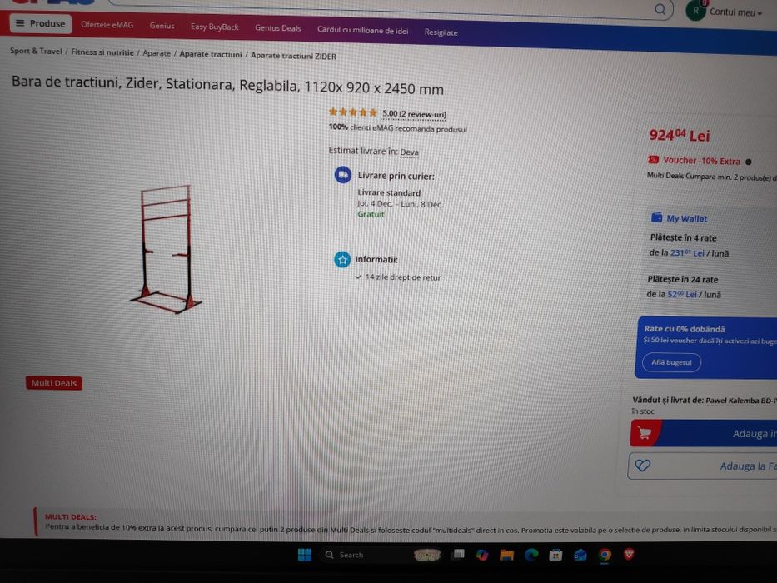Click the Voucher info dot icon
The width and height of the screenshot is (777, 583).
[x=748, y=162]
